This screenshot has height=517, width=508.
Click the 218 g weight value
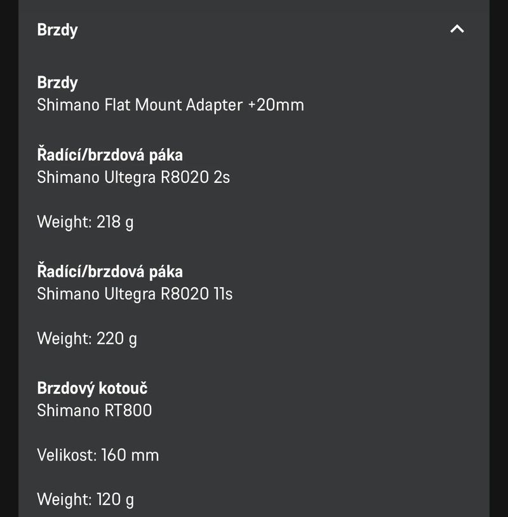(x=115, y=222)
